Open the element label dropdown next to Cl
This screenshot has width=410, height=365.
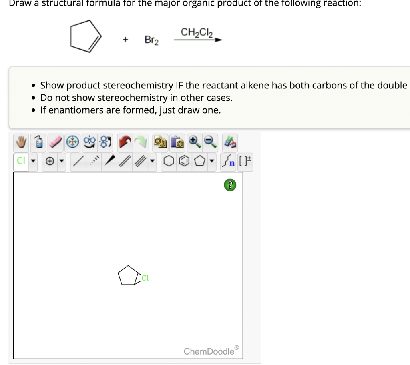(33, 161)
